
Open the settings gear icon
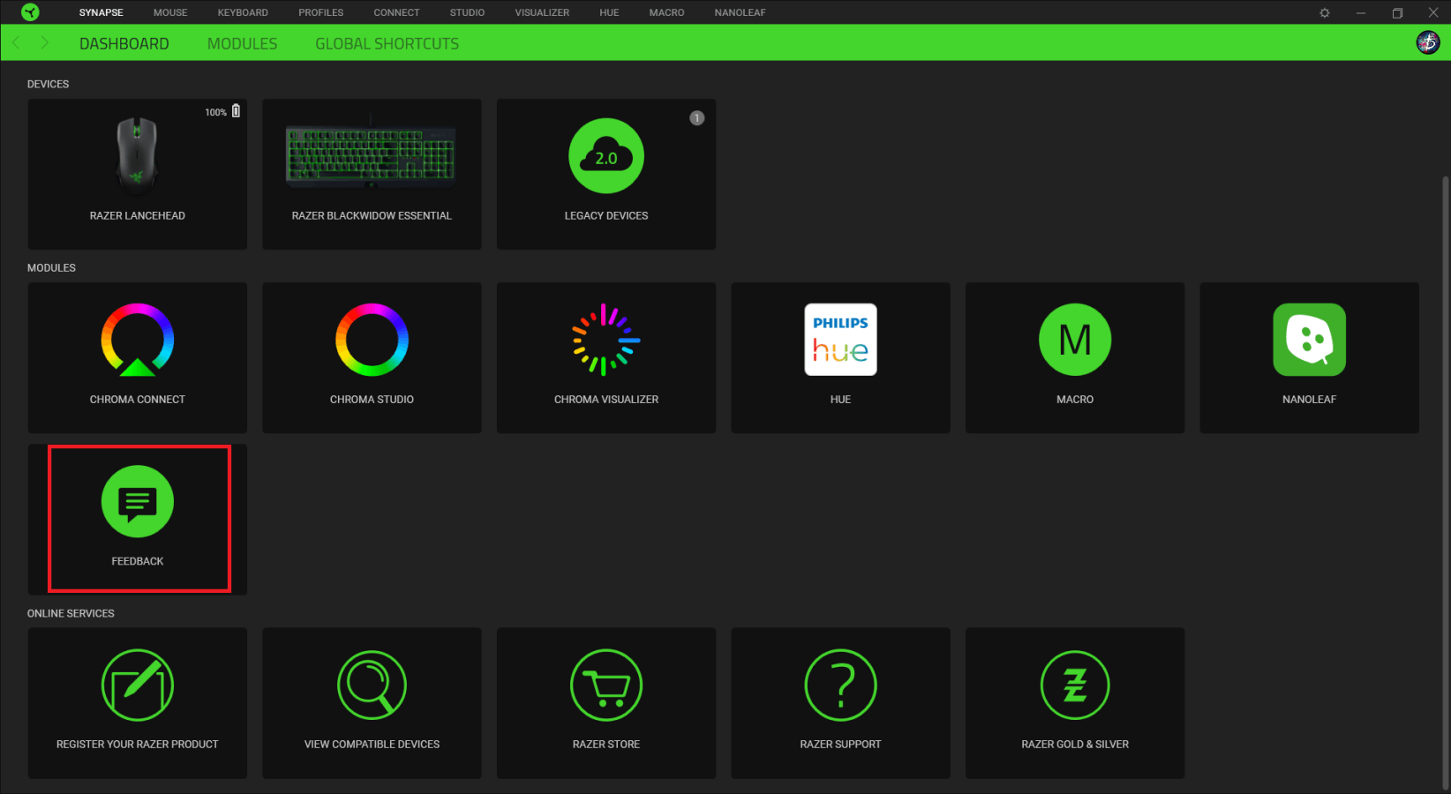[x=1324, y=13]
